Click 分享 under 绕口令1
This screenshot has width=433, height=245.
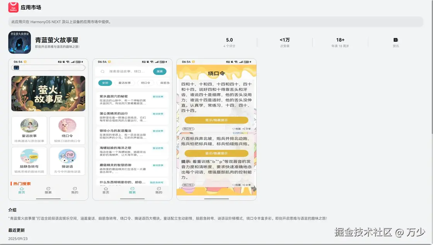[x=247, y=129]
